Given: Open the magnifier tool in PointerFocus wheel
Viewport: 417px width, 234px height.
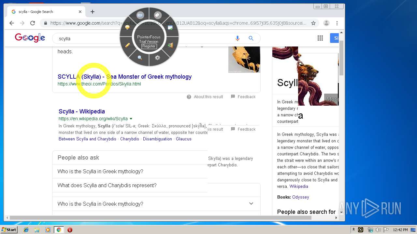Looking at the screenshot, I should 140,58.
